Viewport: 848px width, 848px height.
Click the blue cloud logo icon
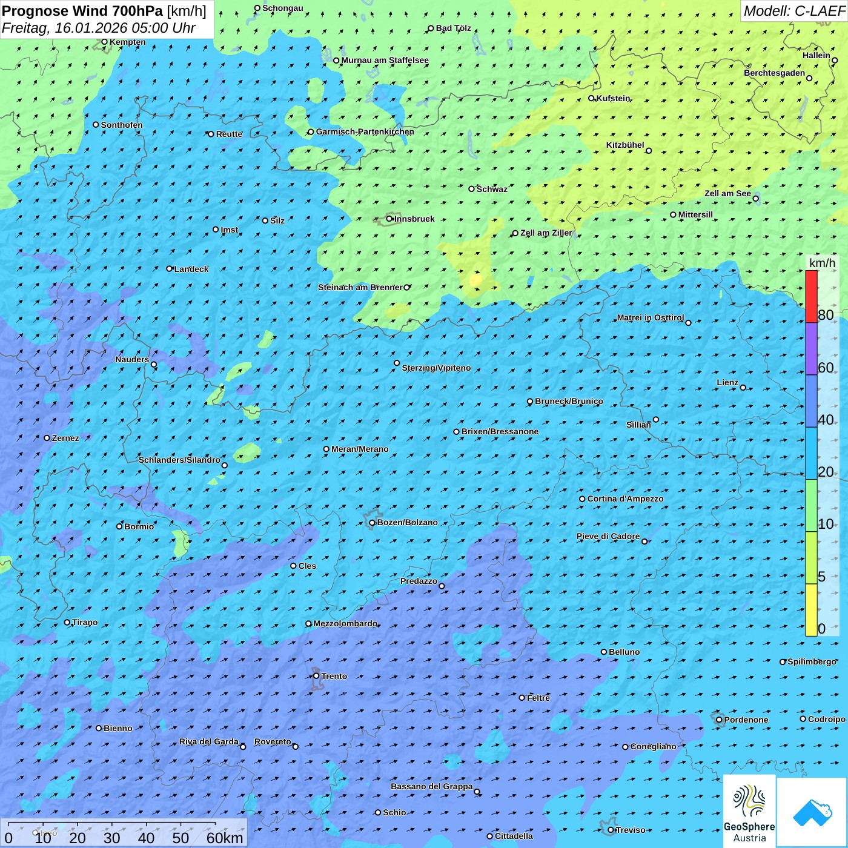(812, 813)
